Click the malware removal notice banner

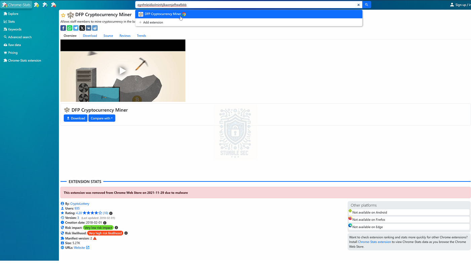[265, 193]
